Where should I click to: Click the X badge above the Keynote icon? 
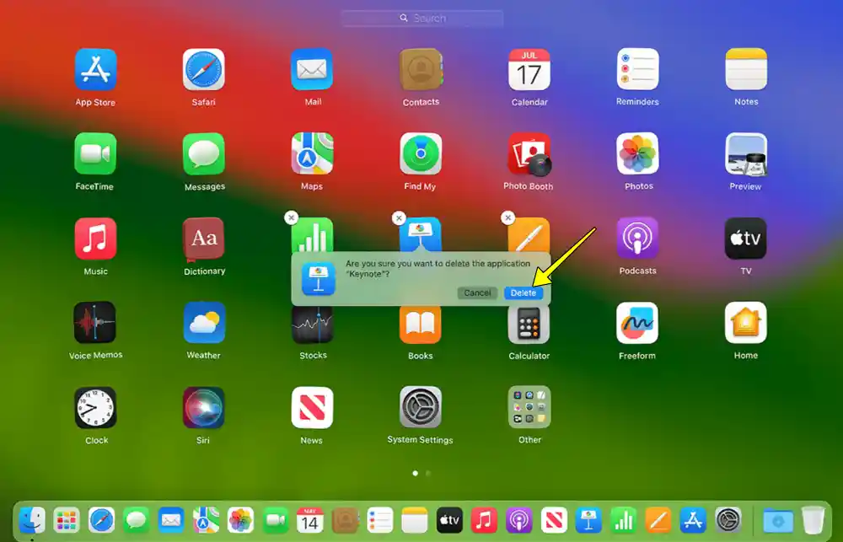click(x=399, y=217)
